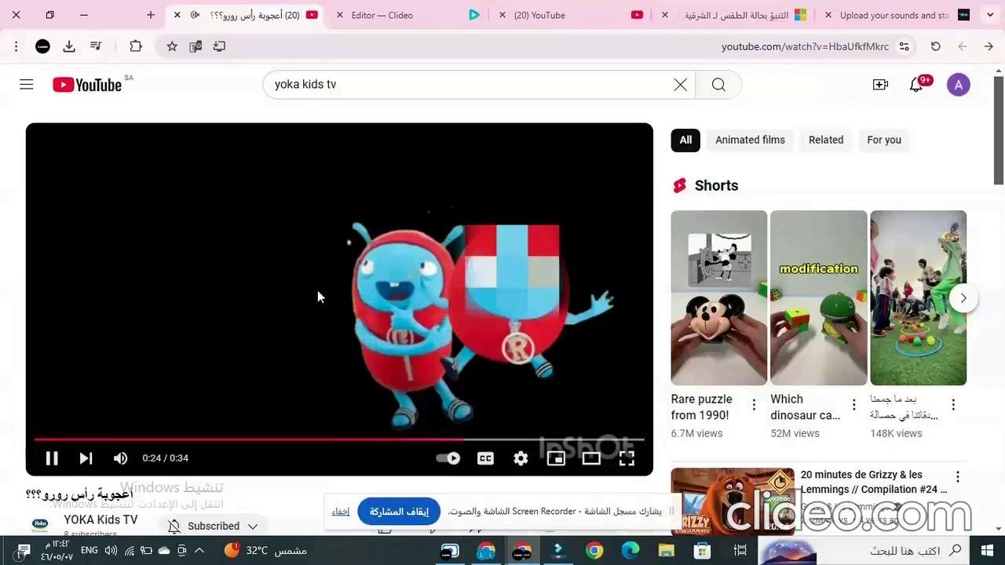
Task: Open video settings gear
Action: tap(521, 458)
